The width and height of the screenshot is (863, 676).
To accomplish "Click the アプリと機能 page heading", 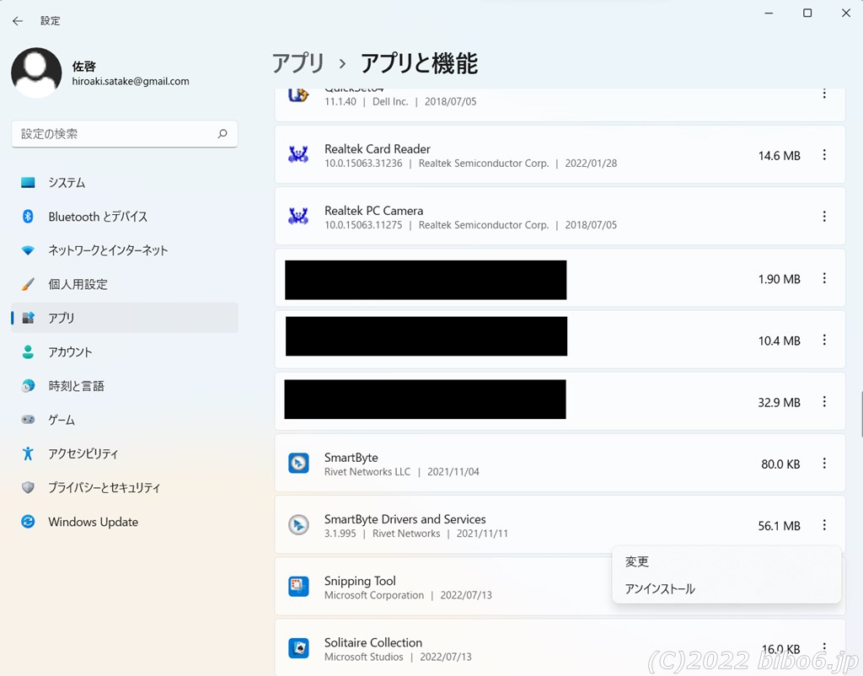I will point(419,63).
